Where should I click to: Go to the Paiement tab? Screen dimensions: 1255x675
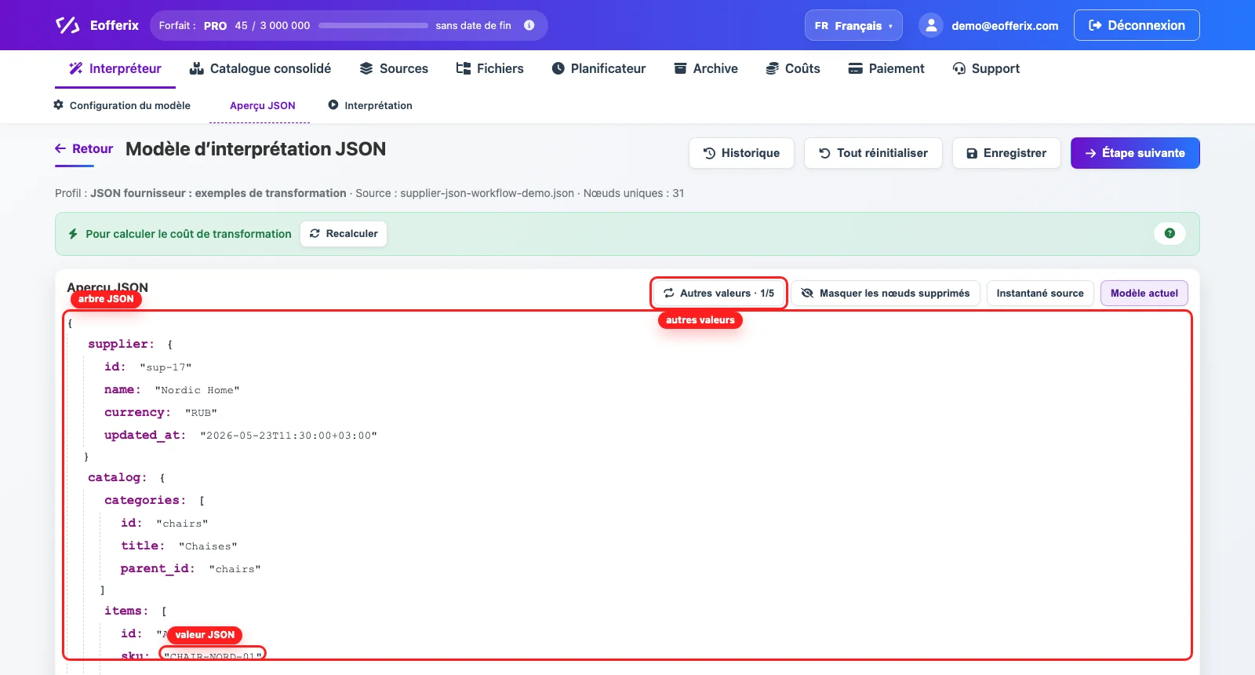tap(886, 68)
